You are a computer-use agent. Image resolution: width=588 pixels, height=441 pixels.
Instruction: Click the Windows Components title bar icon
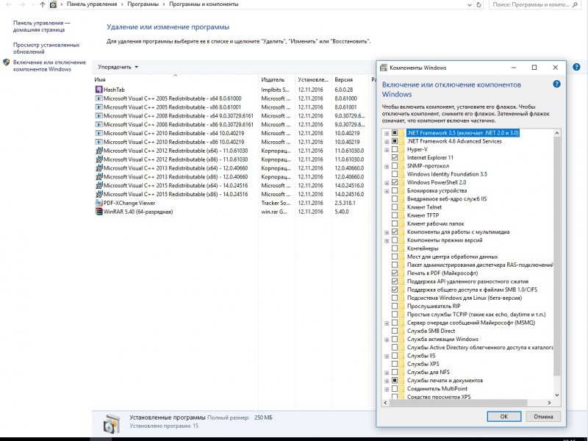pos(384,68)
